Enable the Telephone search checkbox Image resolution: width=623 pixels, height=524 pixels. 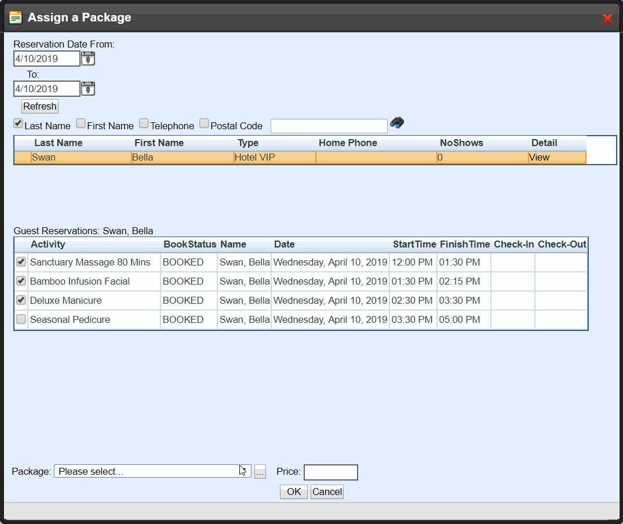coord(144,123)
